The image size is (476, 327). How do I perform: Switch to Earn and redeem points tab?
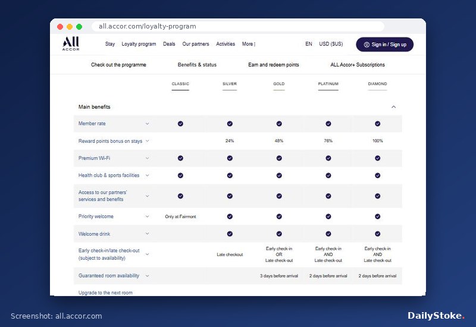coord(274,65)
